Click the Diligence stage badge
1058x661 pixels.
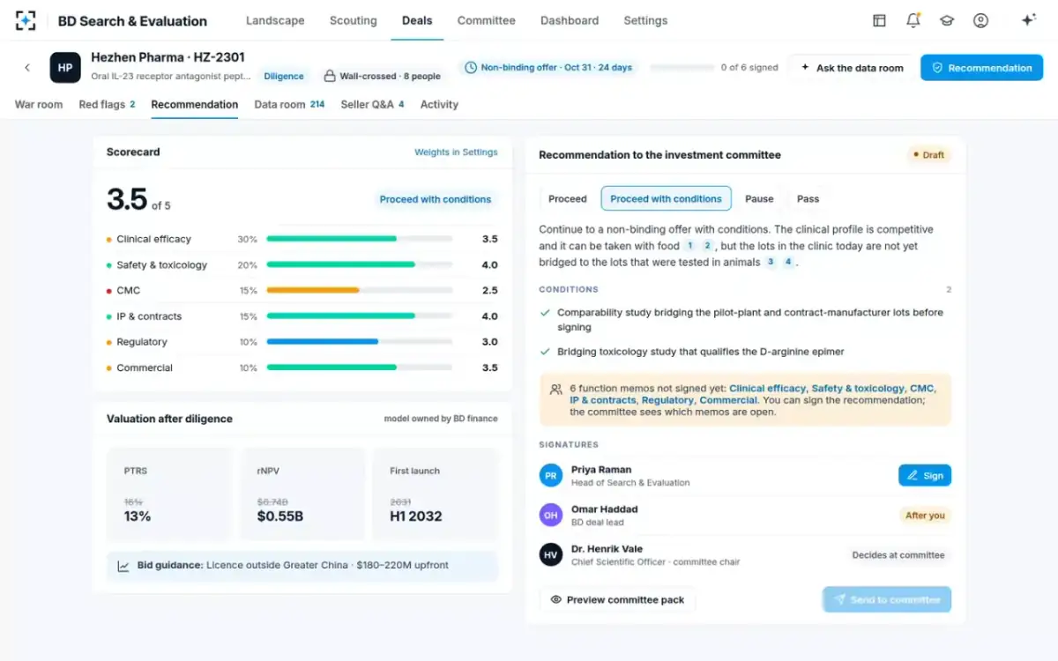pos(284,76)
